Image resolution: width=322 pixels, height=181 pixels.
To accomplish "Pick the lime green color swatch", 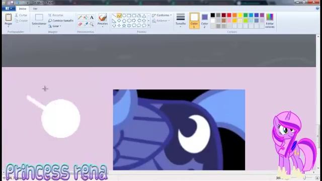I will pyautogui.click(x=246, y=21).
